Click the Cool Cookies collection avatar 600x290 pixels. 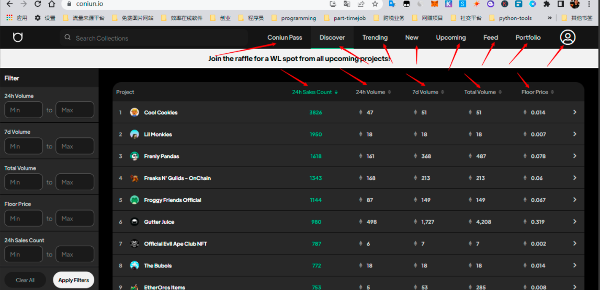[134, 112]
